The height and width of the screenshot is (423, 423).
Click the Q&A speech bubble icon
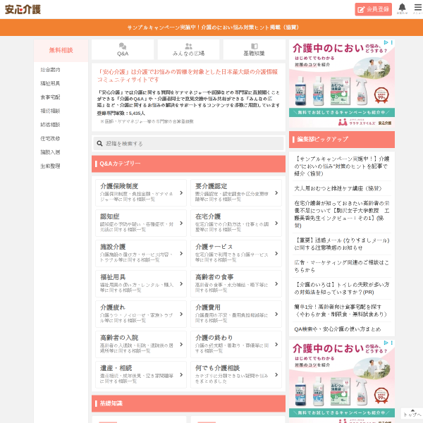pyautogui.click(x=123, y=46)
